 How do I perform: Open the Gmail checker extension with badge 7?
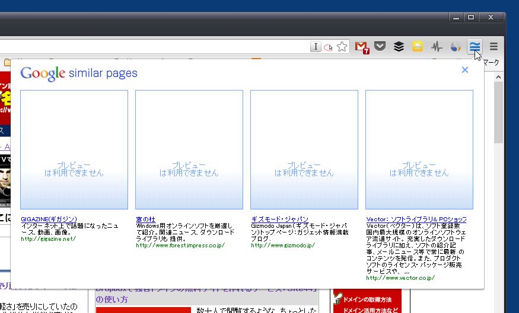click(x=362, y=47)
